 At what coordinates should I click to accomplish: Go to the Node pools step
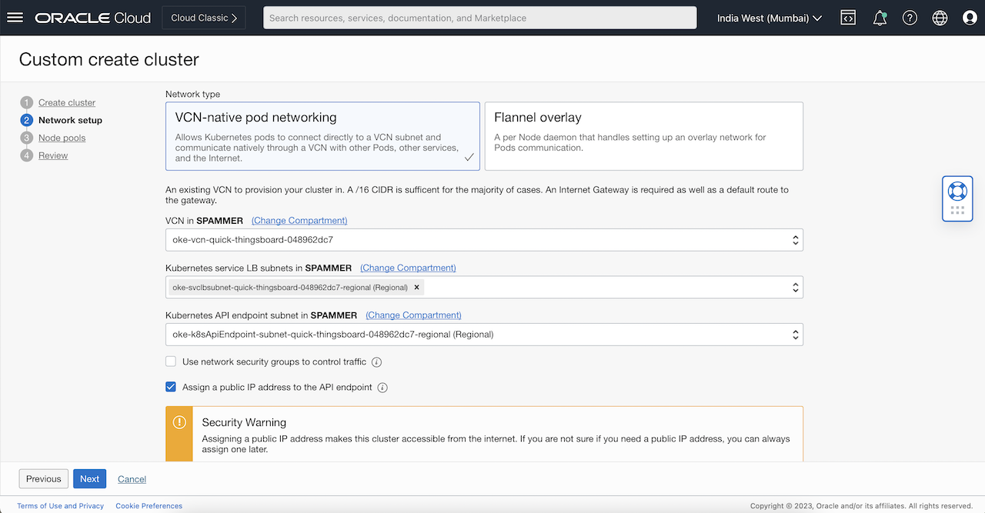pyautogui.click(x=62, y=138)
